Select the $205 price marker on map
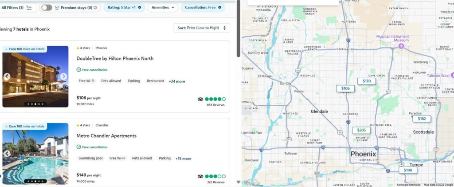 [x=361, y=130]
